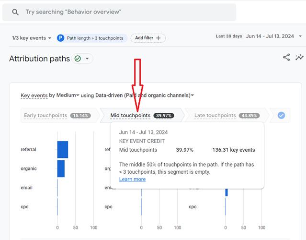This screenshot has width=306, height=240.
Task: Open the date range dropdown arrow
Action: [x=300, y=36]
